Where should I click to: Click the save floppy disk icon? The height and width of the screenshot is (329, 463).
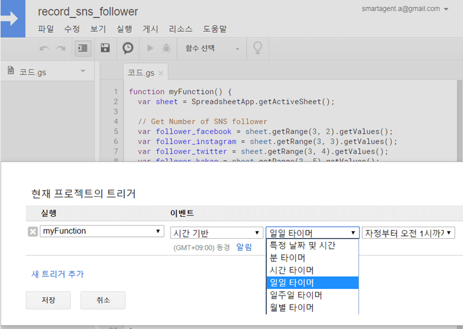pos(105,49)
